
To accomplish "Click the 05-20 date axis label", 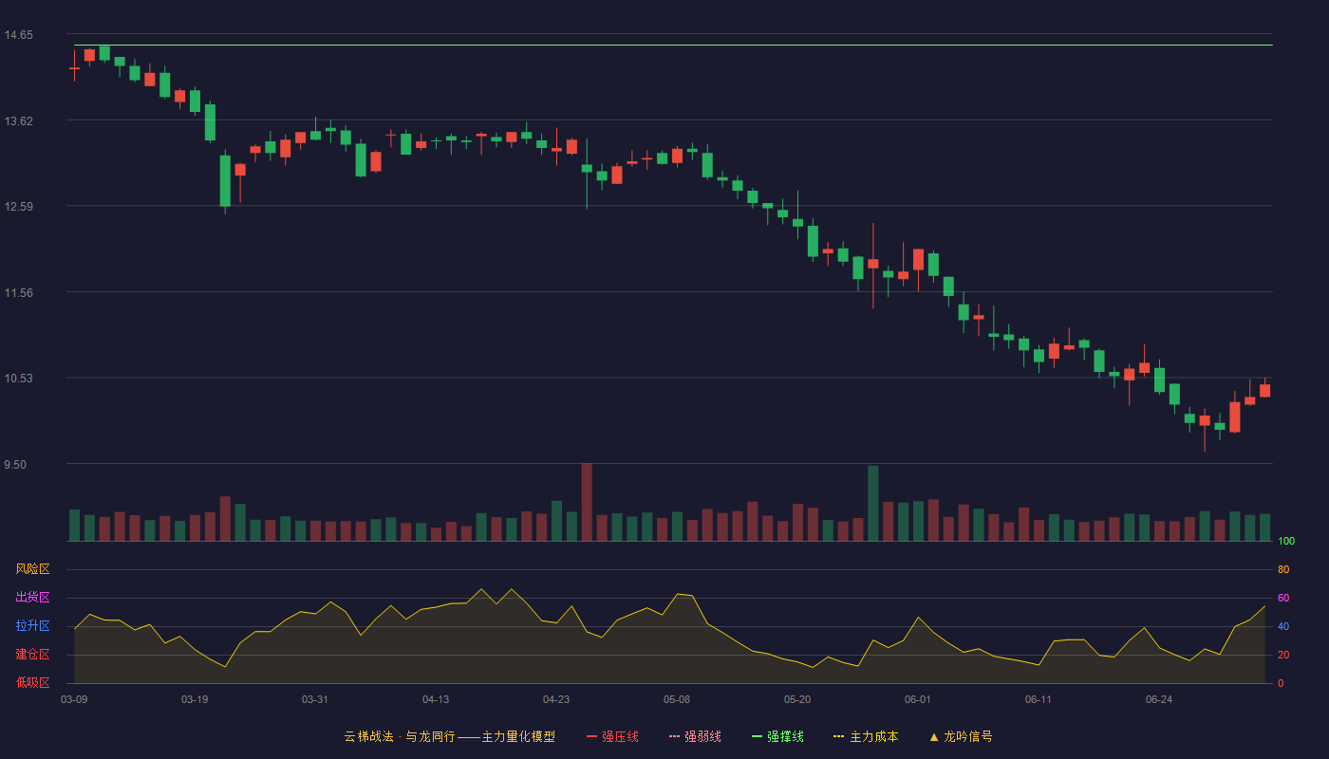I will (797, 699).
